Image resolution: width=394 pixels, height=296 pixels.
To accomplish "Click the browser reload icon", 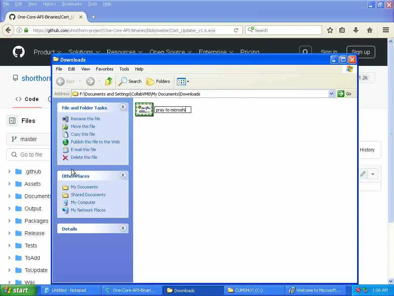I will (x=236, y=30).
